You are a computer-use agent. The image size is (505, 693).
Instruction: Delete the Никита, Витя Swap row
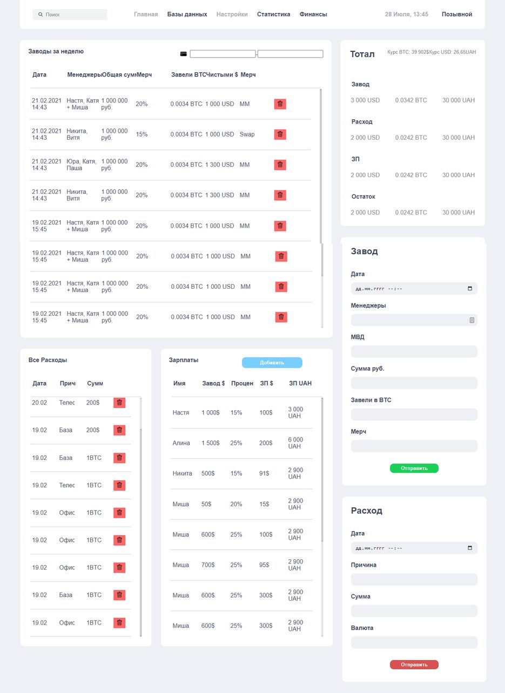pyautogui.click(x=280, y=134)
